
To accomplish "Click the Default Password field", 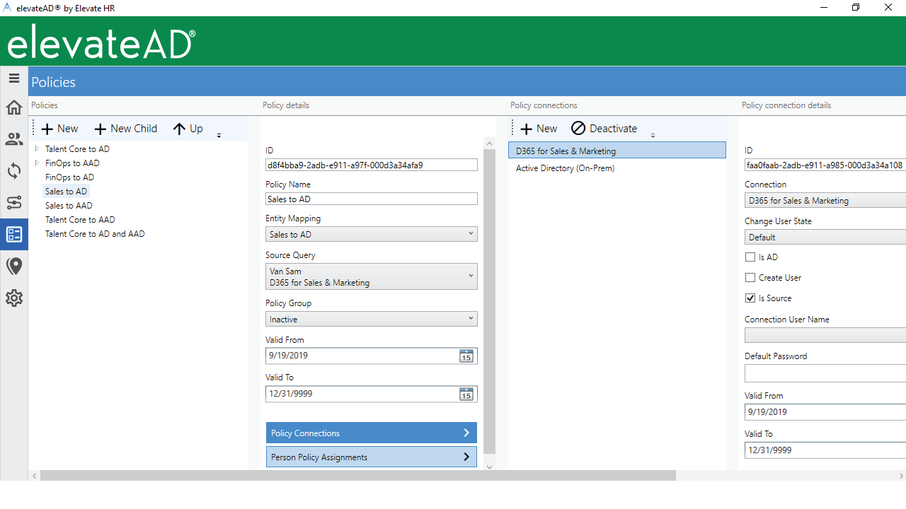I will tap(825, 373).
